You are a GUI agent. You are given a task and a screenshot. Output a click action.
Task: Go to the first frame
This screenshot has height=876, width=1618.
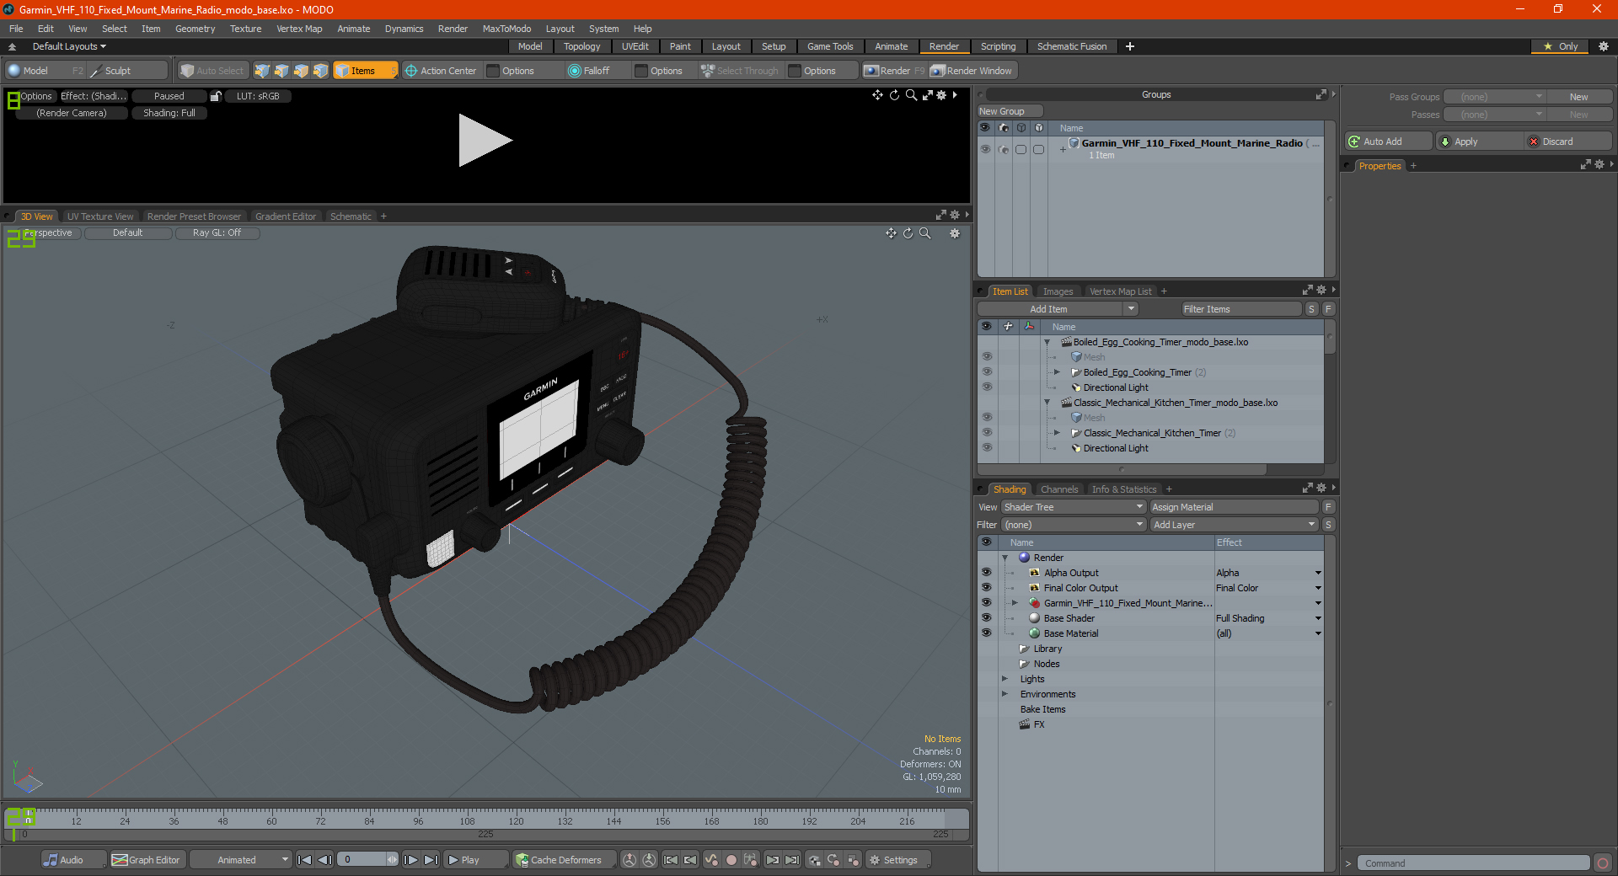tap(305, 860)
